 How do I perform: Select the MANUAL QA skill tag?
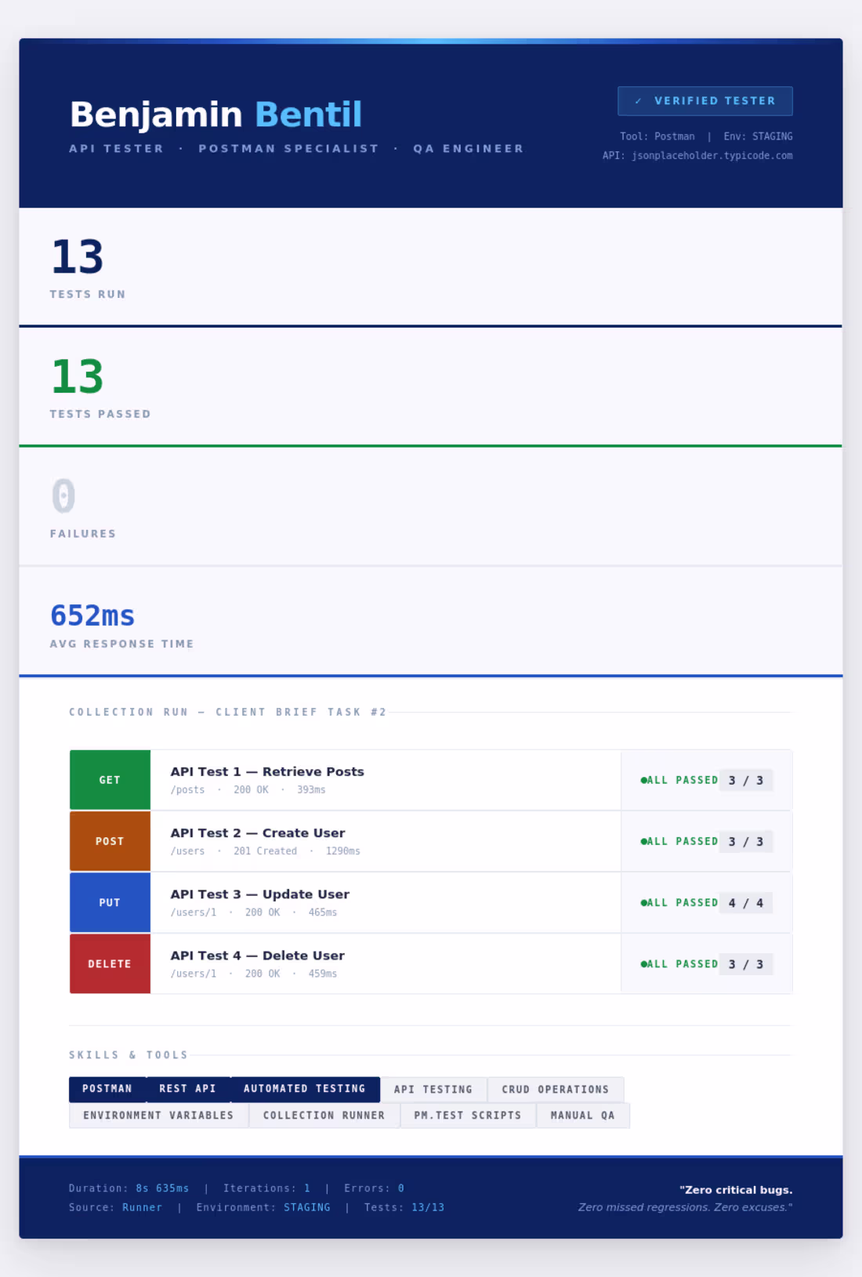[583, 1116]
